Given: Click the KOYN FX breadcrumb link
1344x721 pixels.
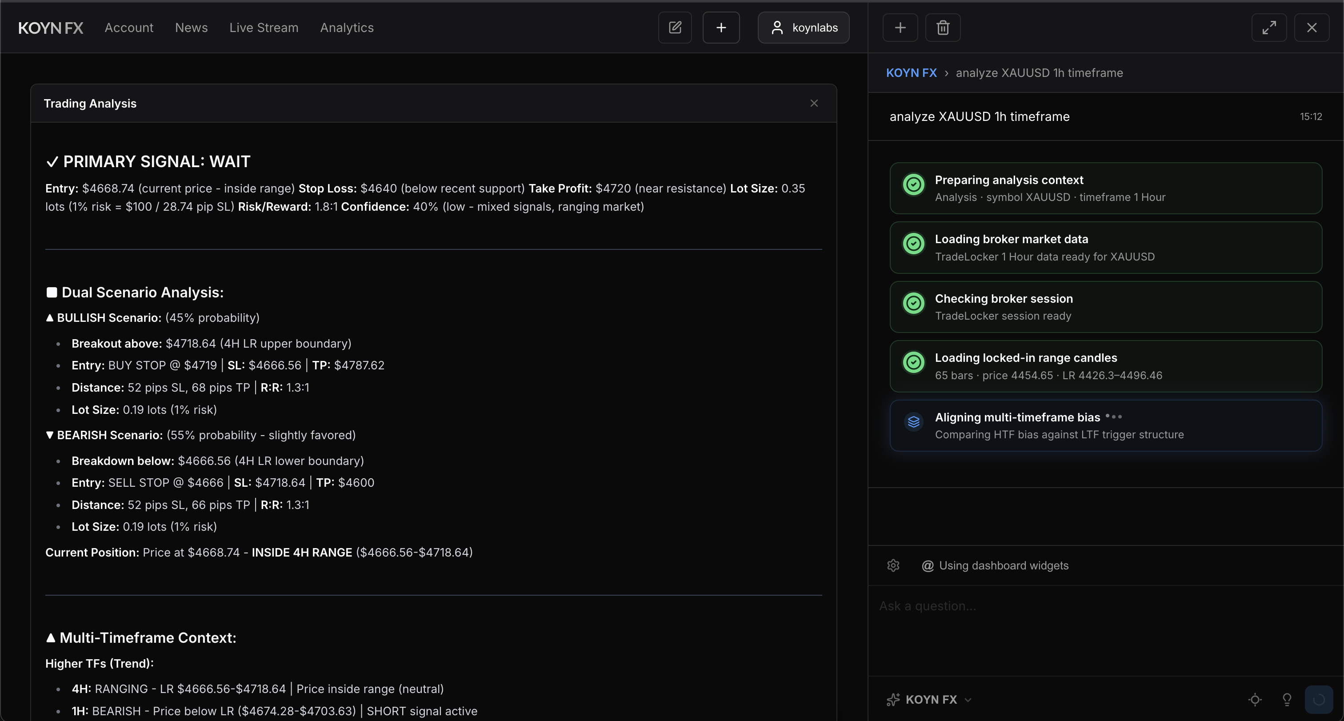Looking at the screenshot, I should [x=912, y=73].
